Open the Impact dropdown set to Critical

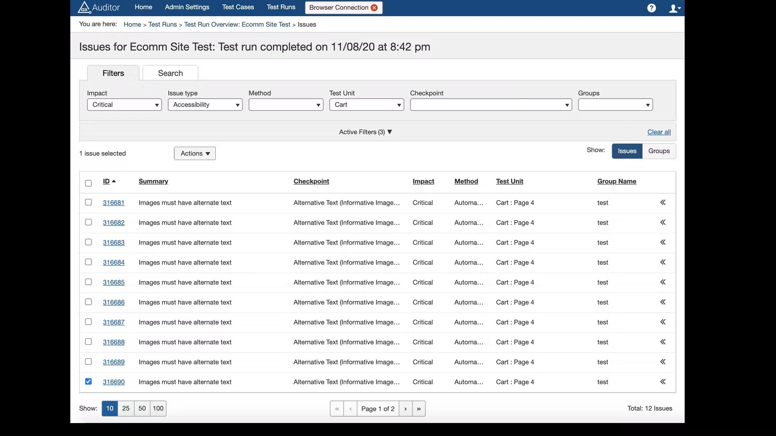[124, 105]
